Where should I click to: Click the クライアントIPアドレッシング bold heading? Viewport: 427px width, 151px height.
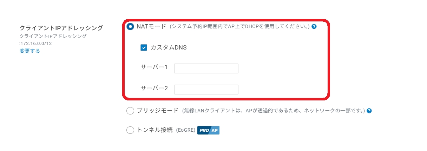(61, 28)
